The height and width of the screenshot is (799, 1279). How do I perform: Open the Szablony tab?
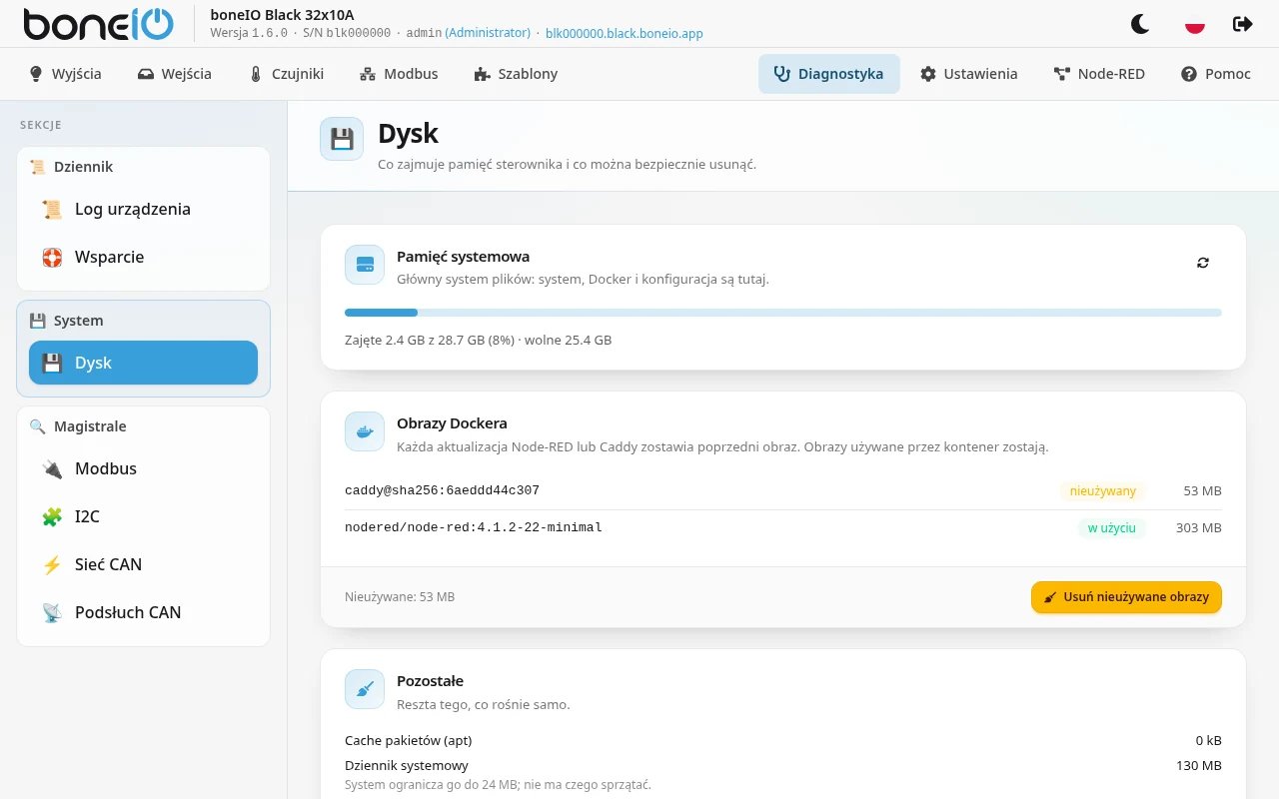coord(516,74)
